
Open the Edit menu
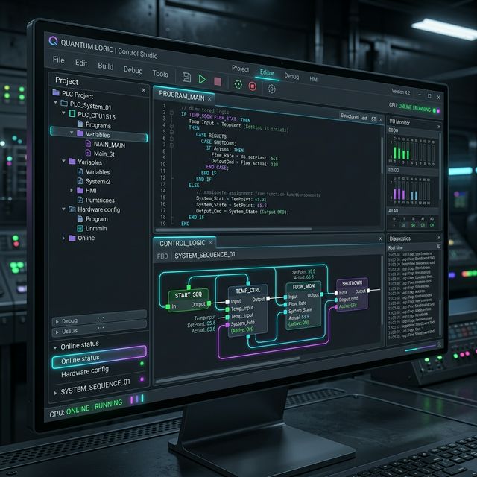coord(81,63)
